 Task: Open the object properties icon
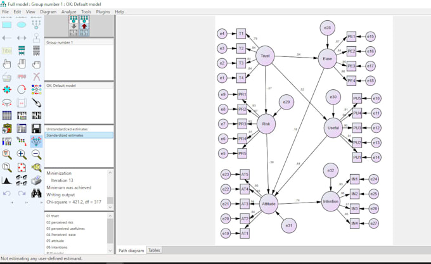point(6,141)
